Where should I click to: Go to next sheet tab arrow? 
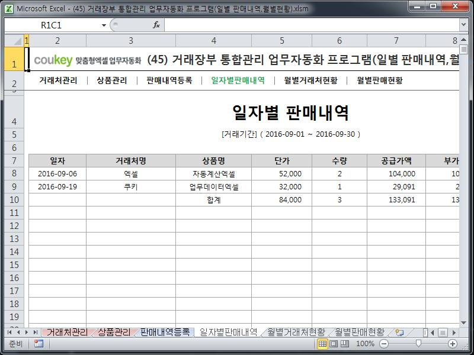click(27, 333)
